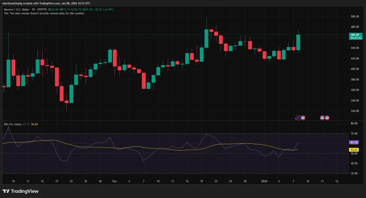
Task: Select the middle US flag event marker
Action: (x=322, y=117)
